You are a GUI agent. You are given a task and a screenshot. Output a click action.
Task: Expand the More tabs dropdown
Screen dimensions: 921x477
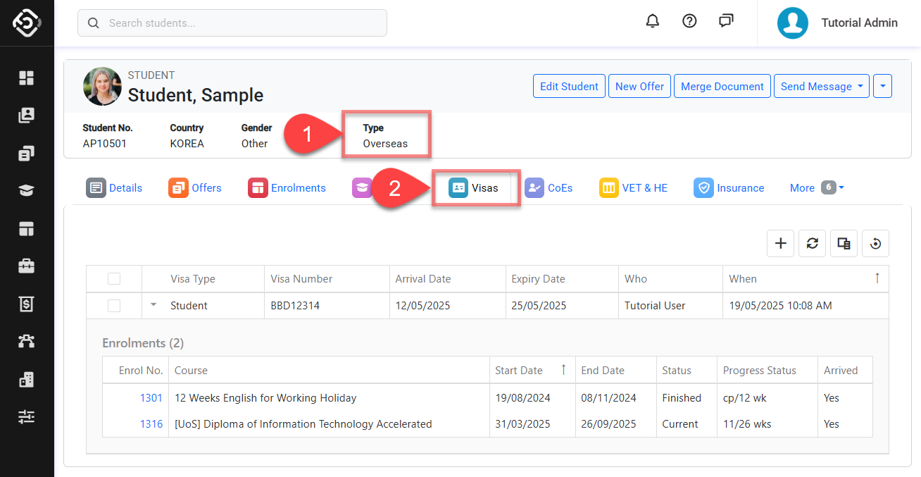817,187
